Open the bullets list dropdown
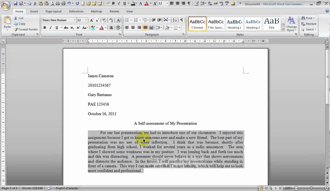Screen dimensions: 330x191 (131, 20)
